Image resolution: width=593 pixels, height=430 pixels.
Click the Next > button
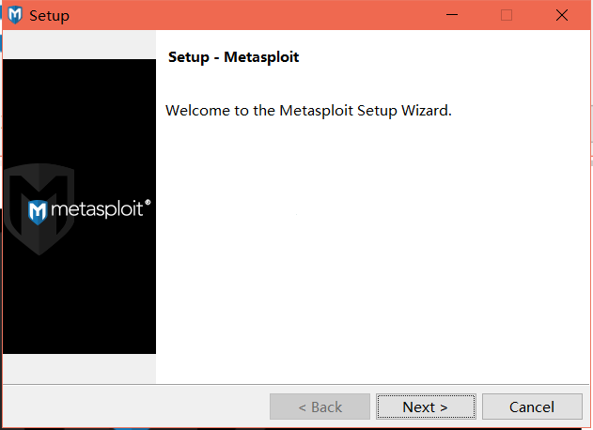pos(426,407)
